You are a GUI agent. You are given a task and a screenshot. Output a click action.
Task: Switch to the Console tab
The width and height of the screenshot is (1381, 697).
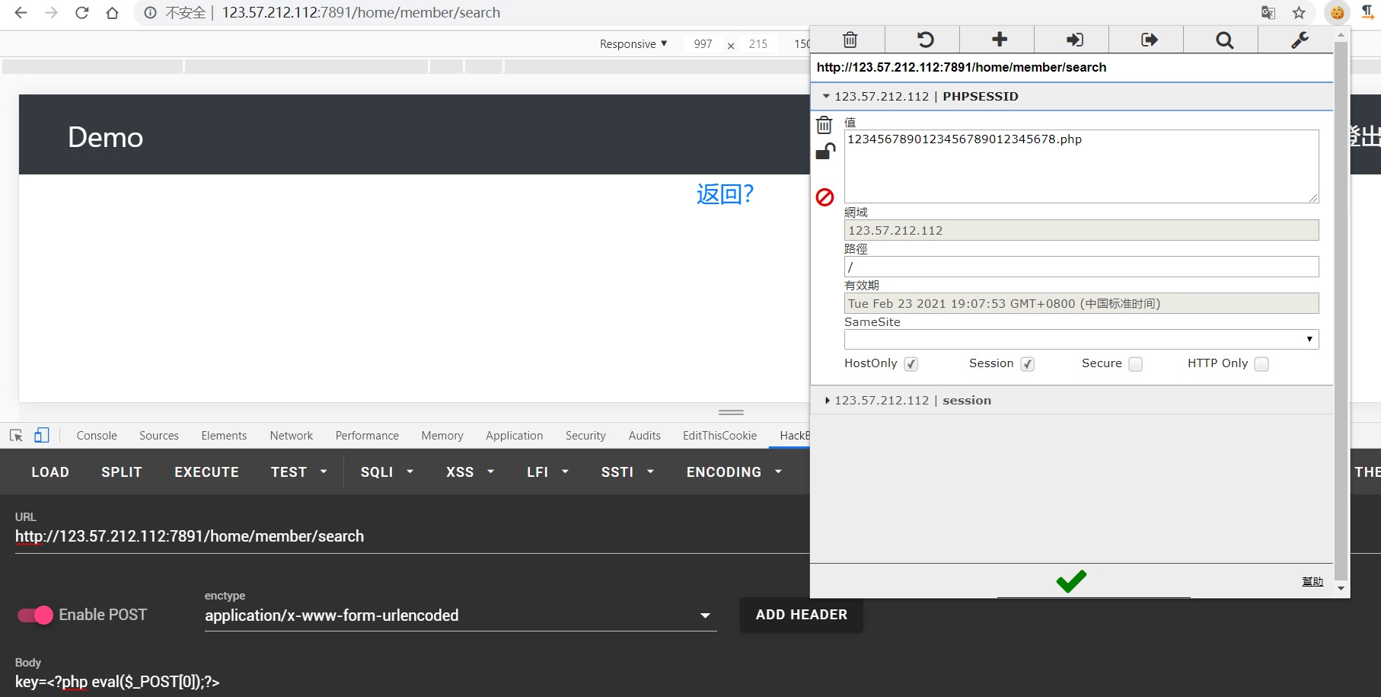coord(97,436)
